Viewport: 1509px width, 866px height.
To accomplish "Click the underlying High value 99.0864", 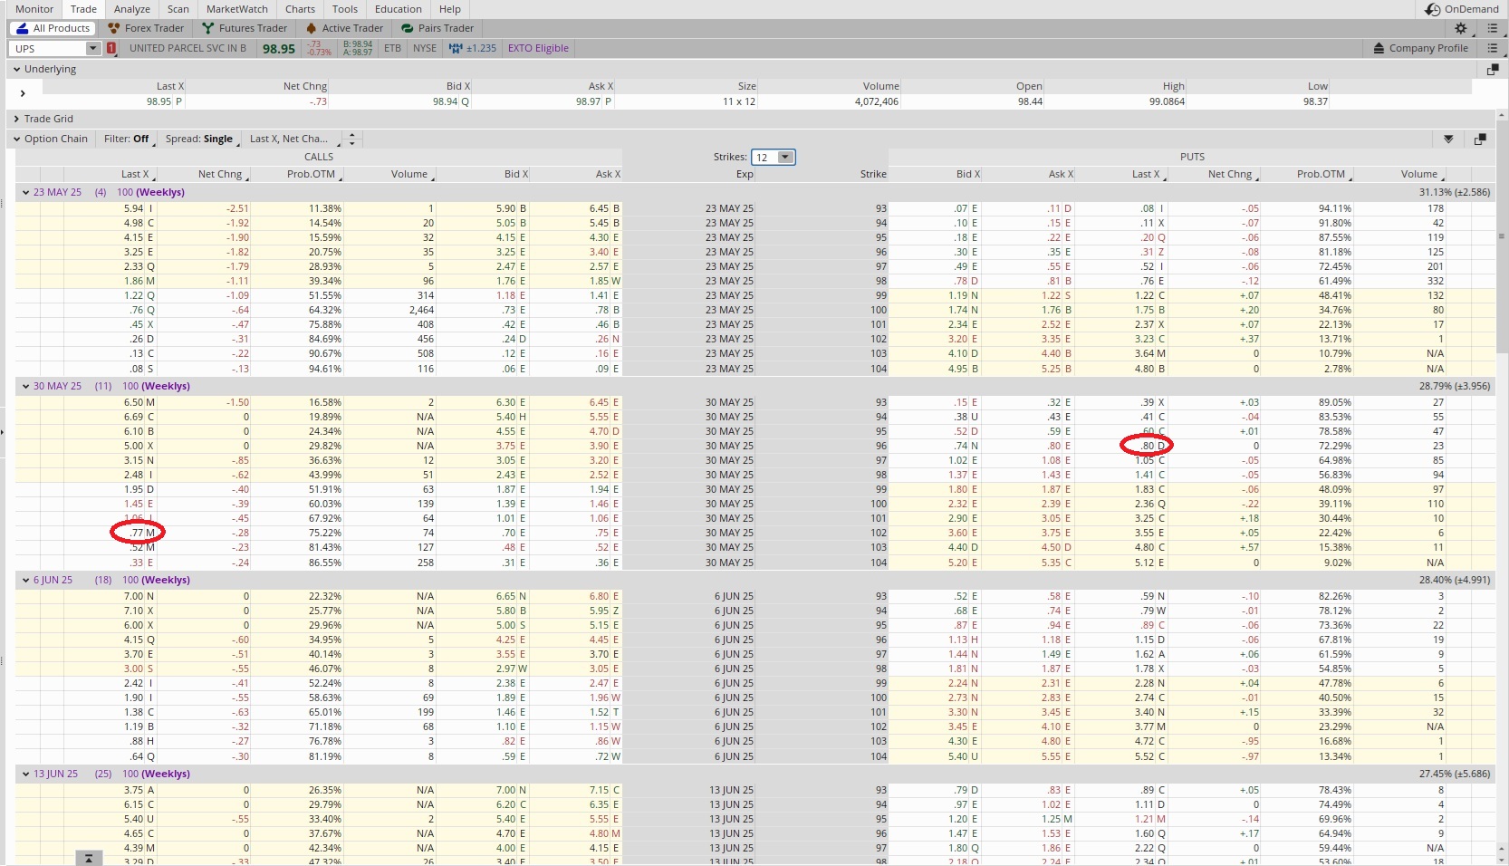I will point(1167,101).
